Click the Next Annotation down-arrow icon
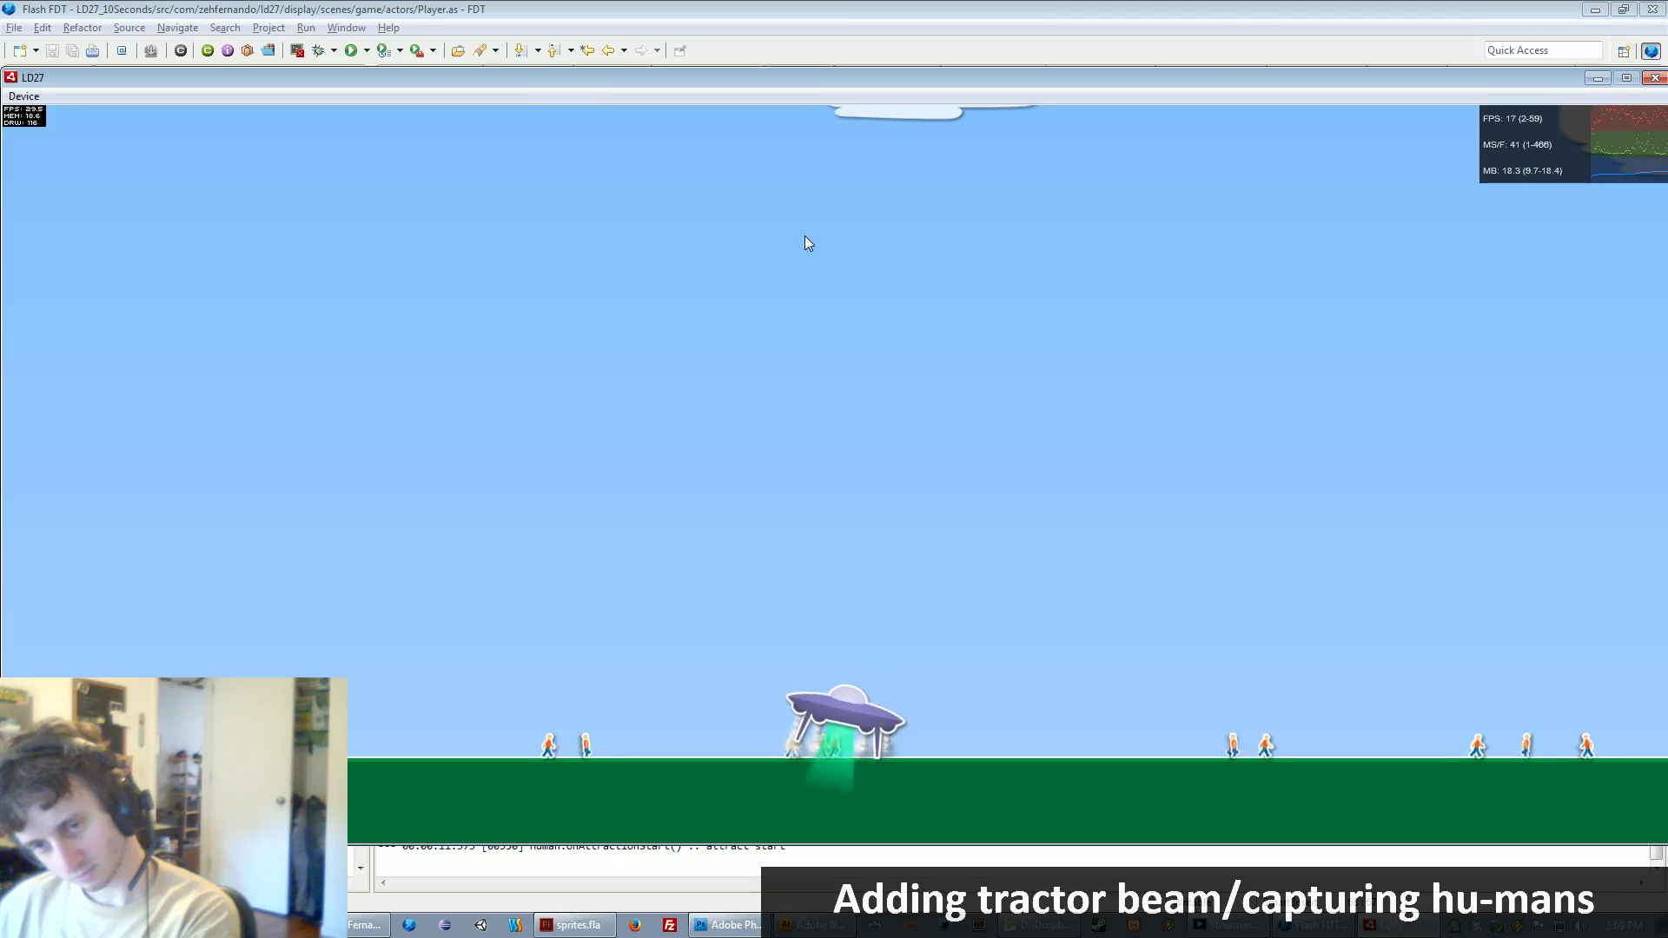 (x=520, y=50)
